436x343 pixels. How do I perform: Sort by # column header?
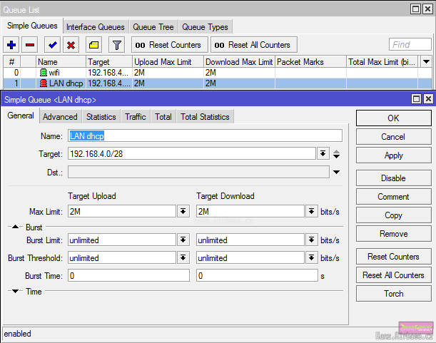pyautogui.click(x=11, y=62)
